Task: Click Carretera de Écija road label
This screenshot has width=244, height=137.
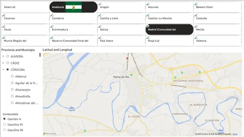Action: click(x=179, y=86)
